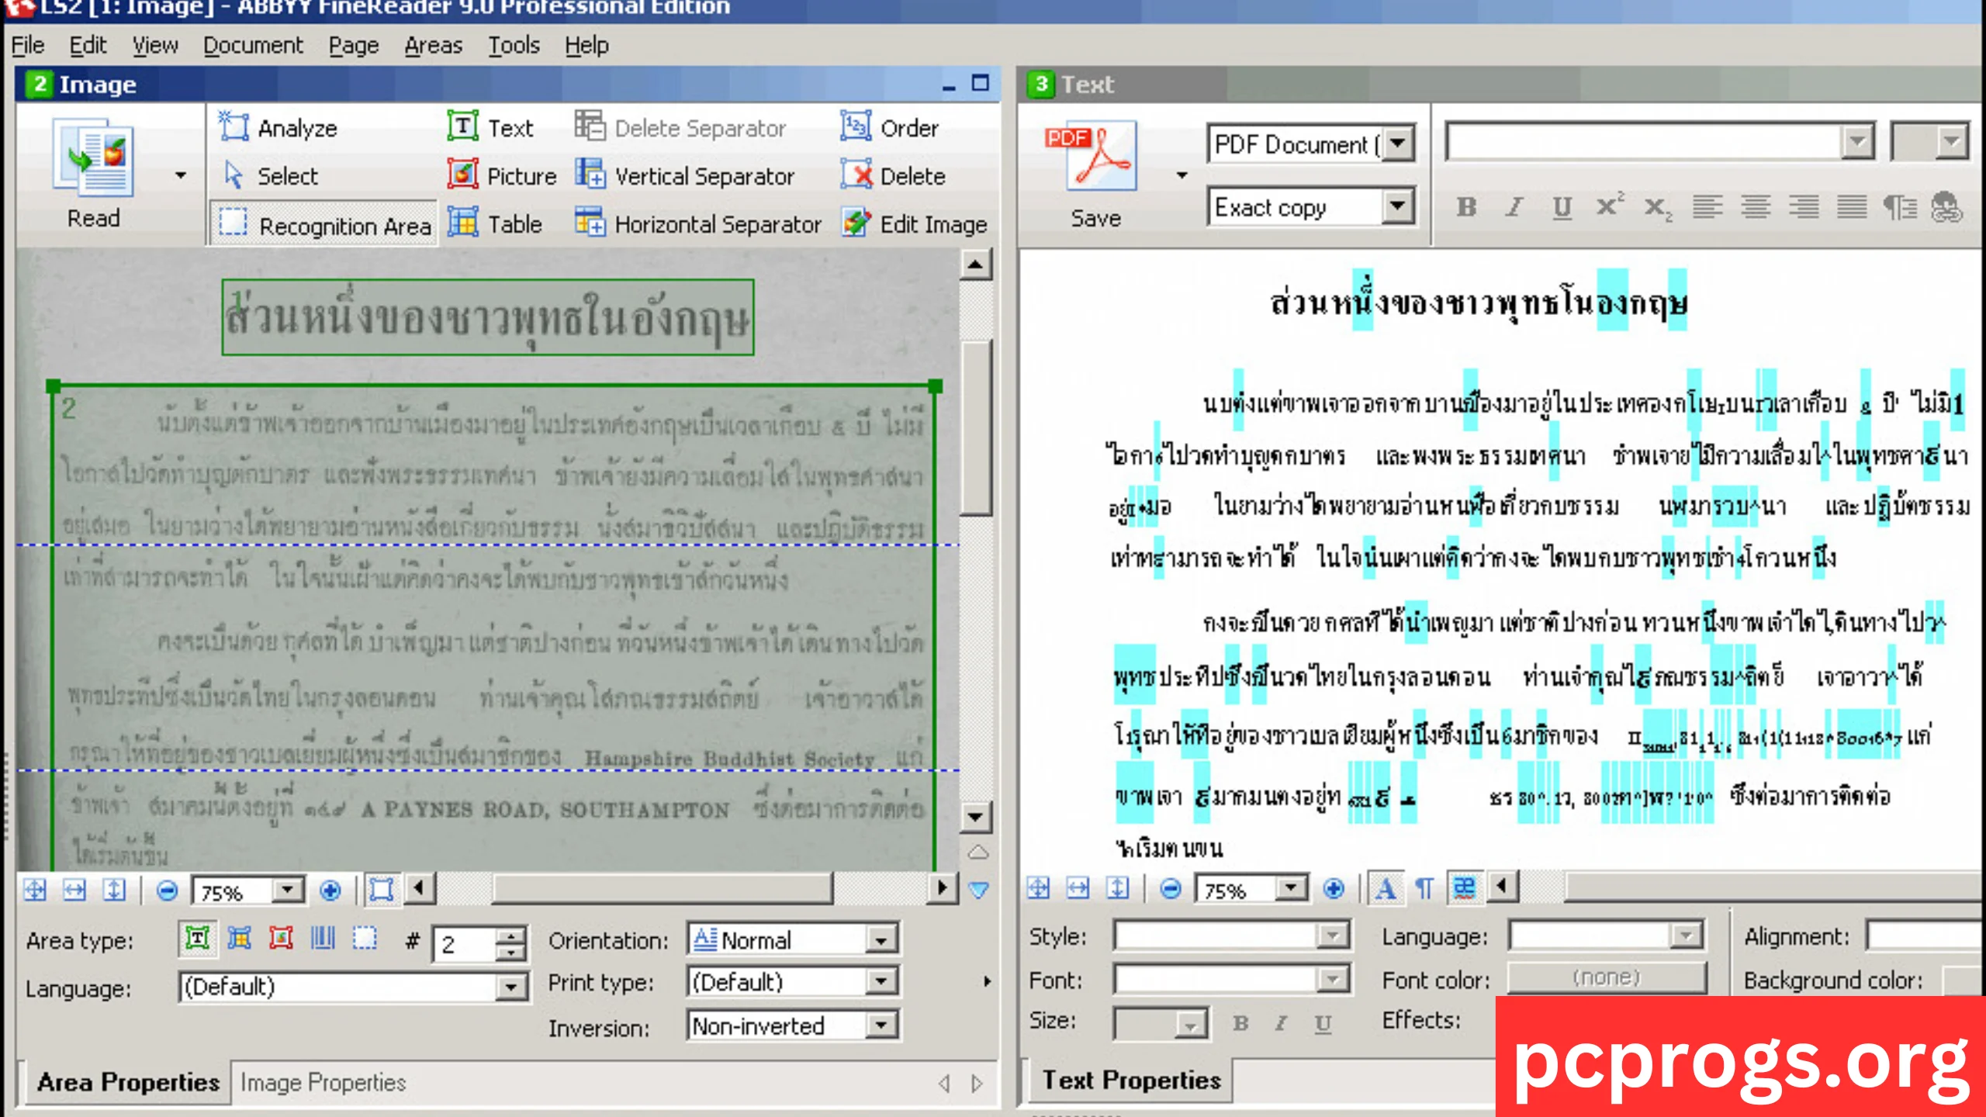1986x1117 pixels.
Task: Set area type to Picture
Action: [281, 939]
